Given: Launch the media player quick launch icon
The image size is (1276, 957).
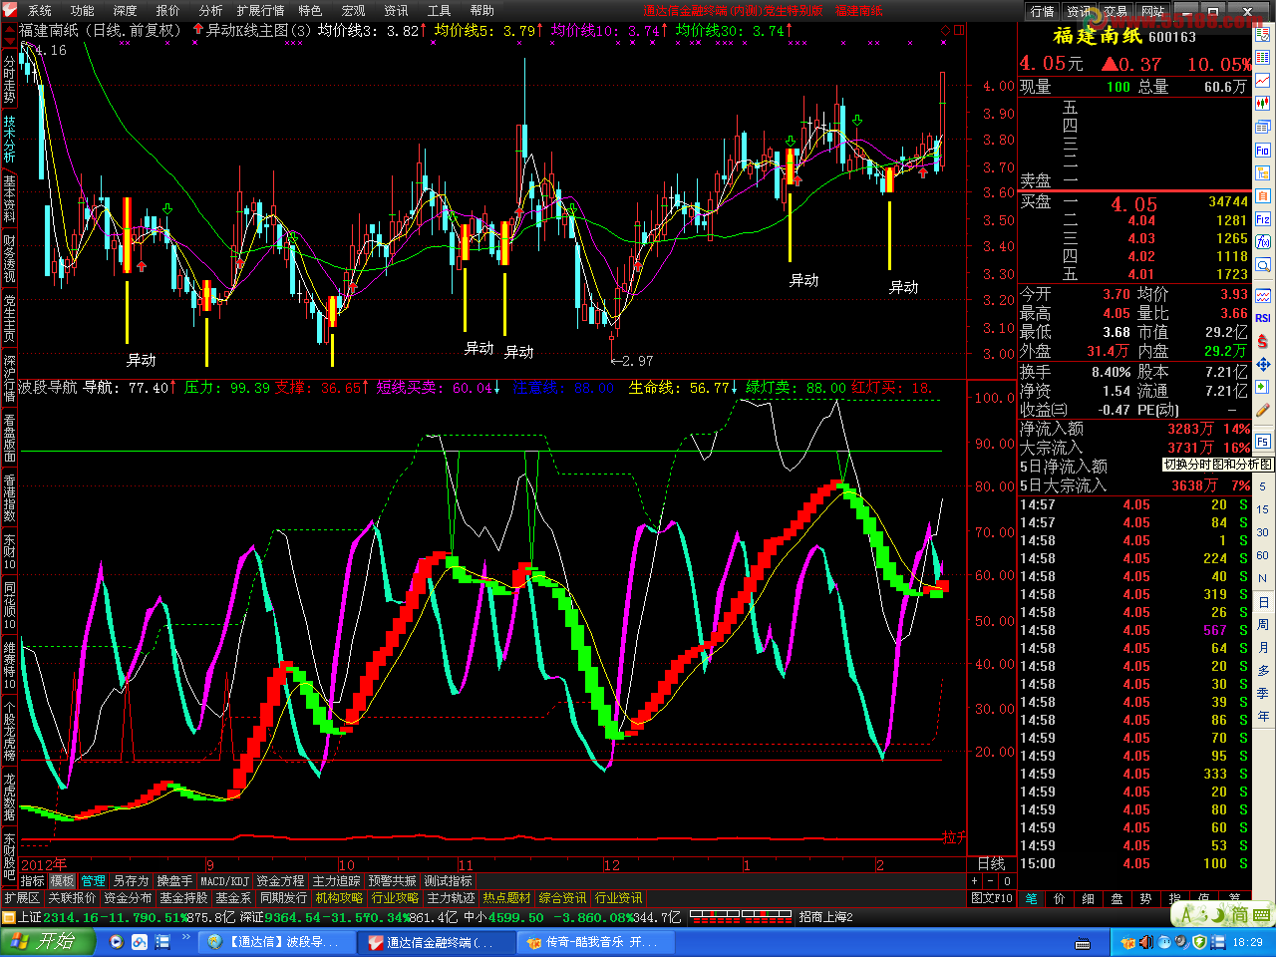Looking at the screenshot, I should [x=116, y=942].
